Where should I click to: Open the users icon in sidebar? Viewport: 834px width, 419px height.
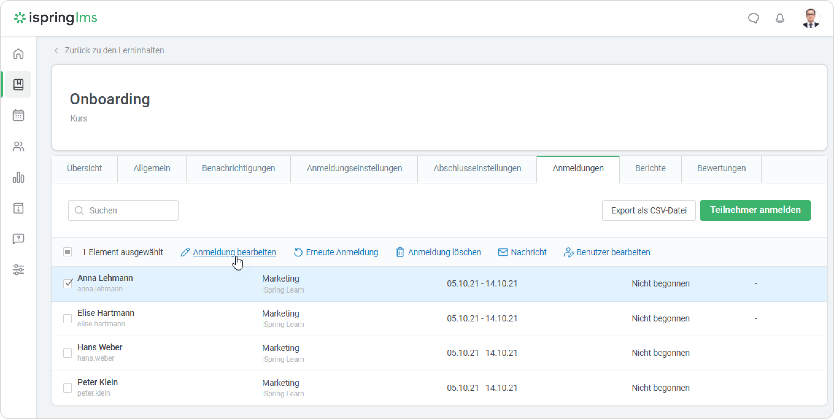[x=18, y=147]
